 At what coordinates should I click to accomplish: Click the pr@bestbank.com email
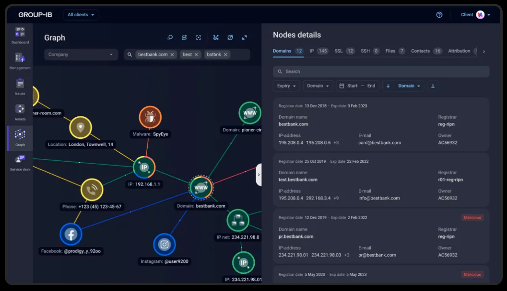point(377,255)
